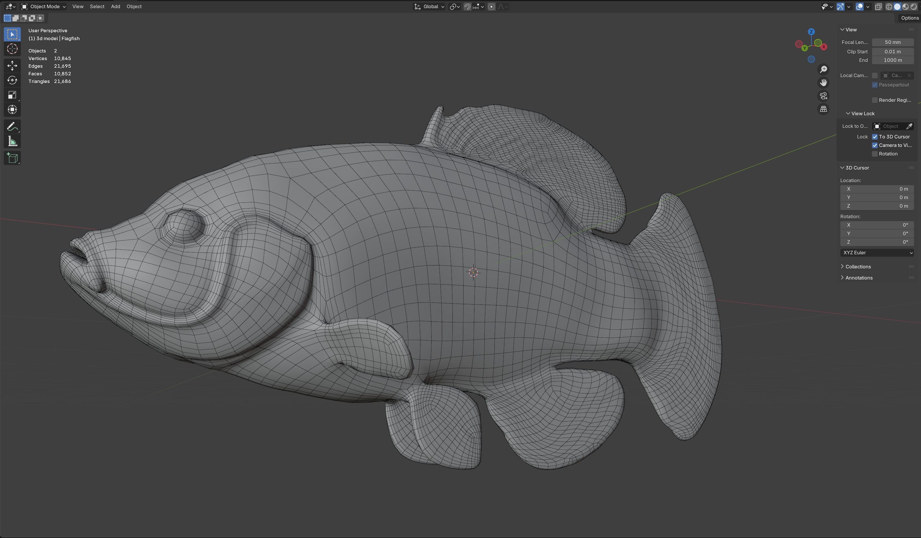The height and width of the screenshot is (538, 921).
Task: Select the Scale tool
Action: [12, 95]
